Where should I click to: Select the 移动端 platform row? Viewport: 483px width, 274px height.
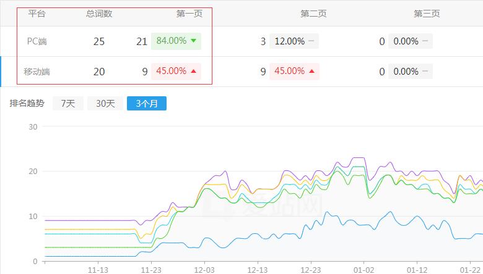point(37,72)
